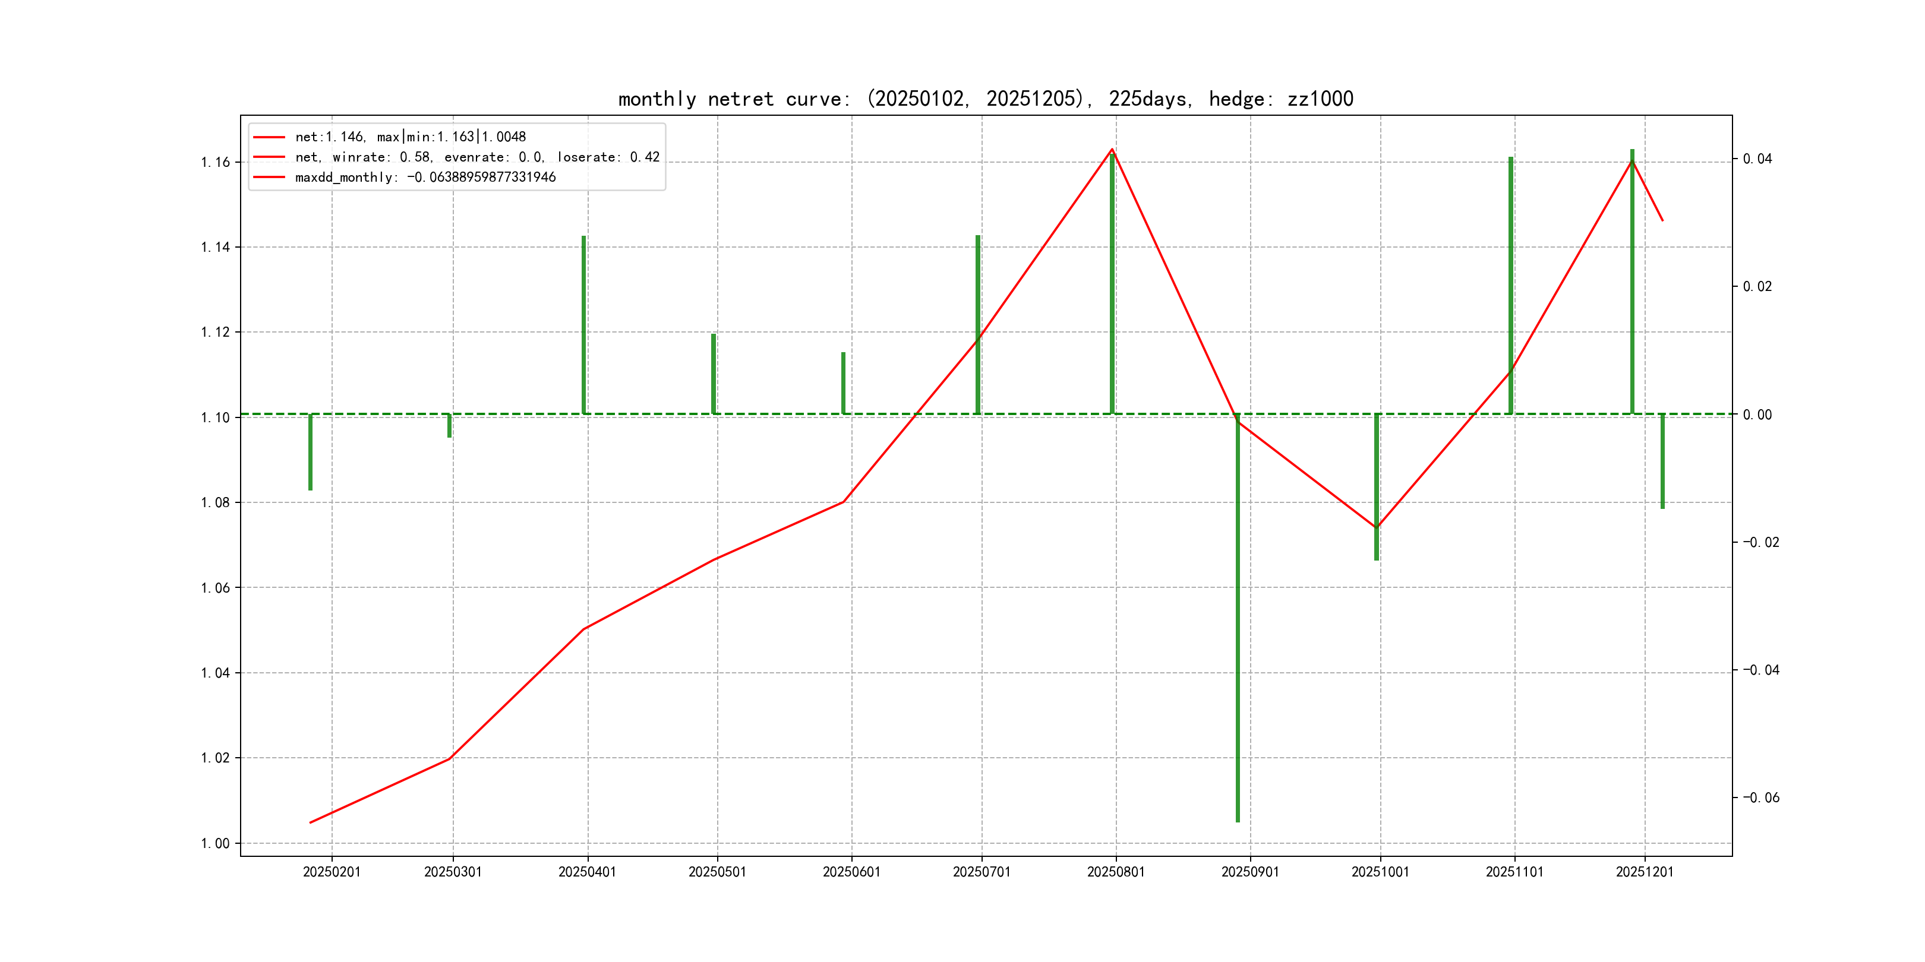Click the net:1.146 legend entry
This screenshot has width=1925, height=962.
[411, 137]
